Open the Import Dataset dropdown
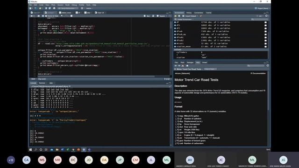 [x=190, y=16]
